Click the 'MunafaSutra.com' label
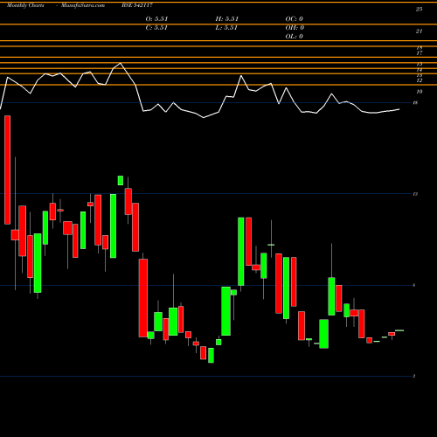Viewport: 437px width, 437px height. 83,5
